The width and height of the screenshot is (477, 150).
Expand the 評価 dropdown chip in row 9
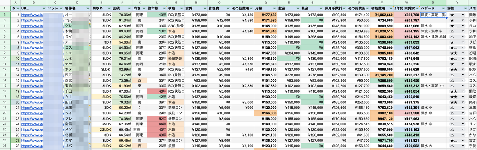pyautogui.click(x=463, y=53)
